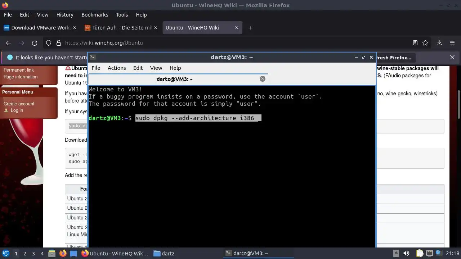Switch to virtual desktop 3
Screen dimensions: 461x259
pyautogui.click(x=33, y=254)
